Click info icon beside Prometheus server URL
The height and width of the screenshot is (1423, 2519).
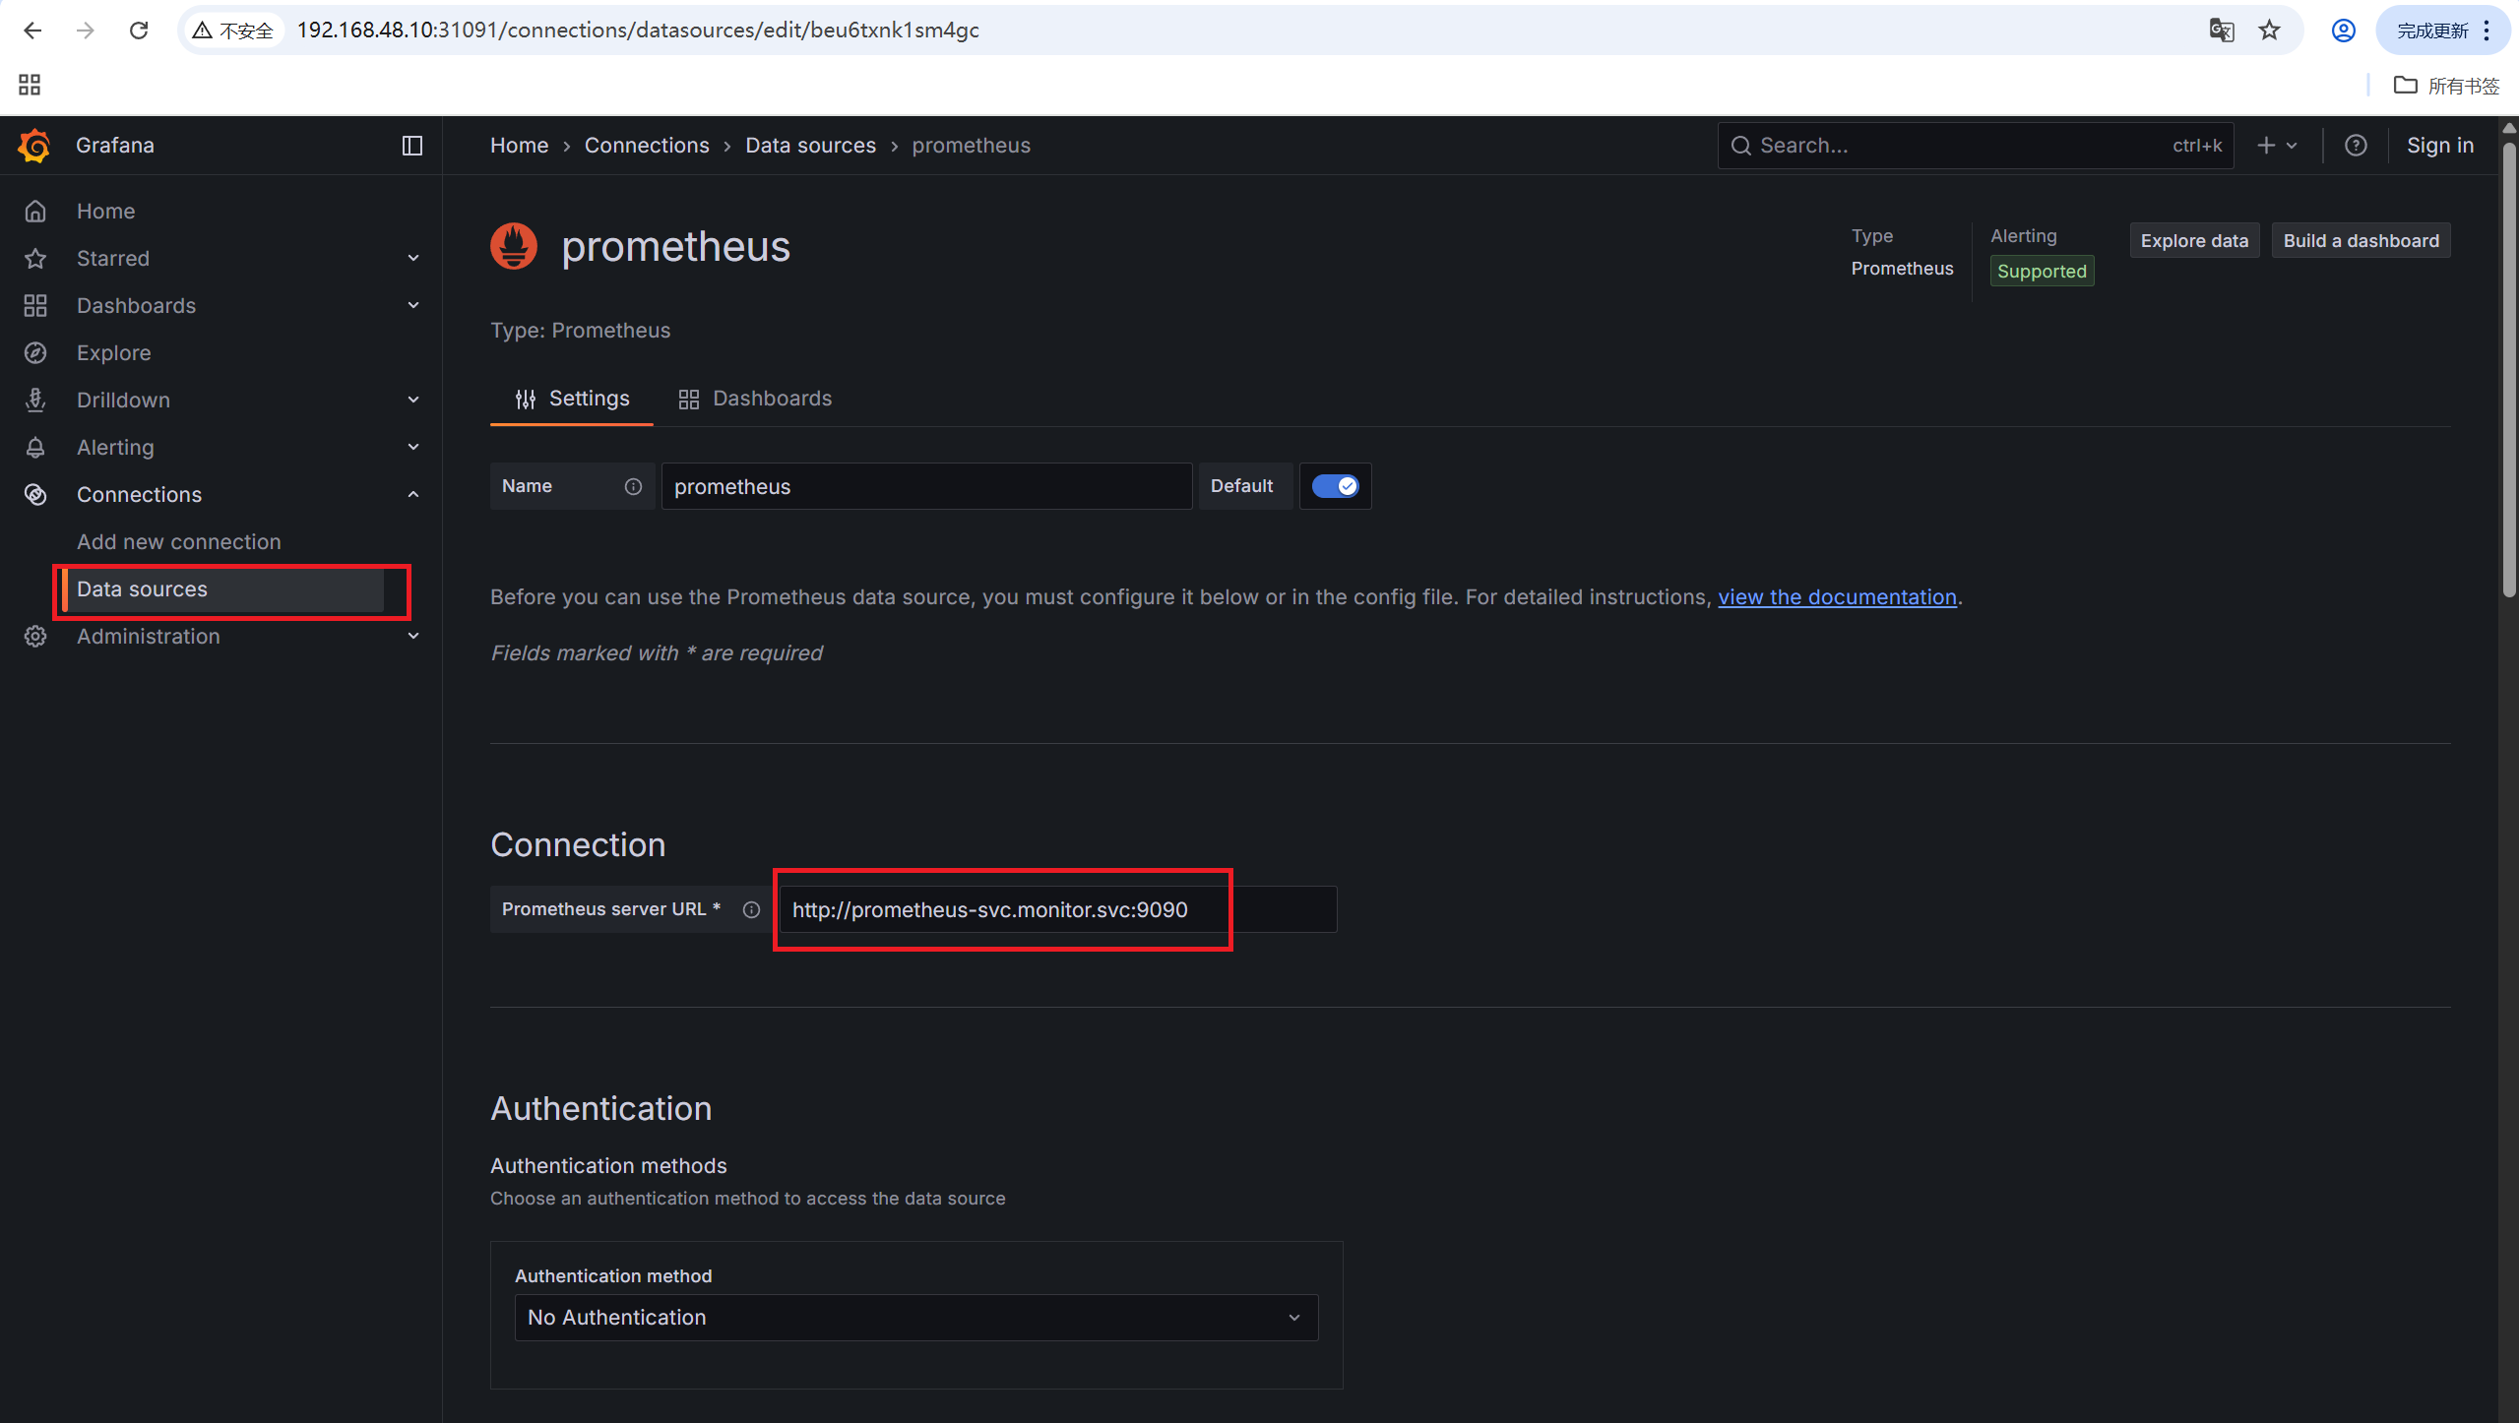(x=751, y=909)
